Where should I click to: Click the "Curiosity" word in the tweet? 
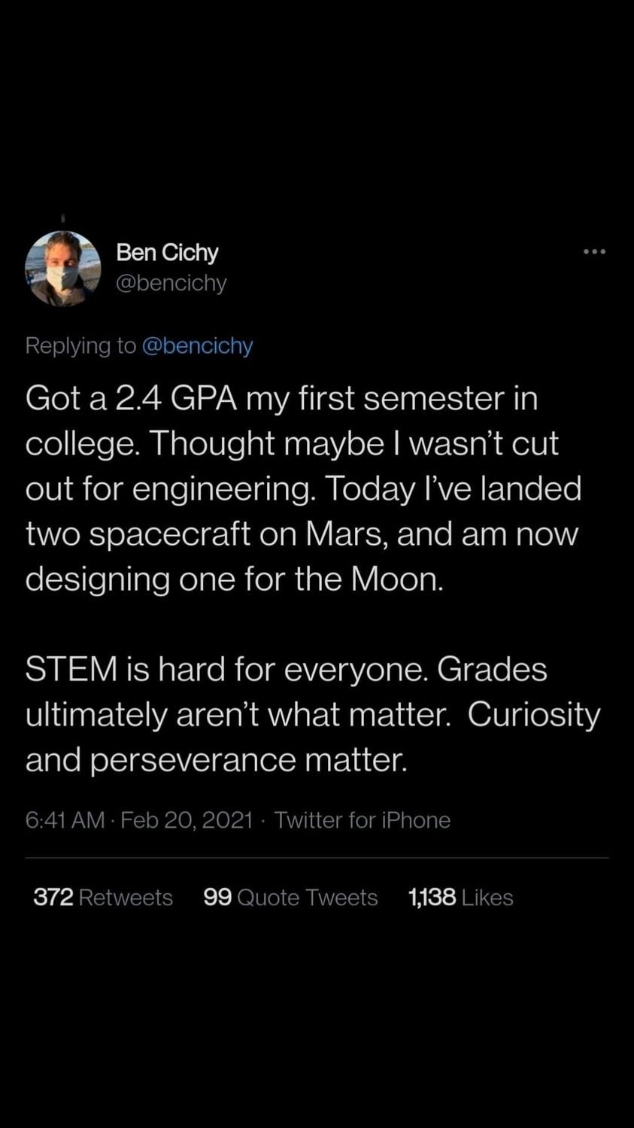click(534, 714)
